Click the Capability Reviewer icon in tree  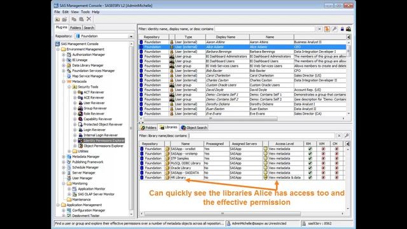tap(80, 119)
